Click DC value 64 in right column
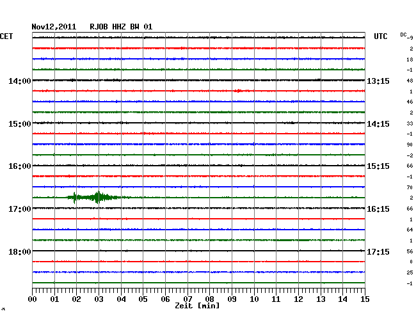Screen dimensions: 416x316 coord(410,230)
